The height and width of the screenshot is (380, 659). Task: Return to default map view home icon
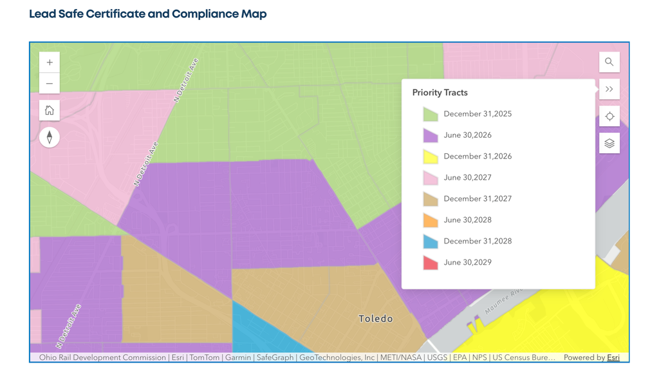click(x=50, y=110)
